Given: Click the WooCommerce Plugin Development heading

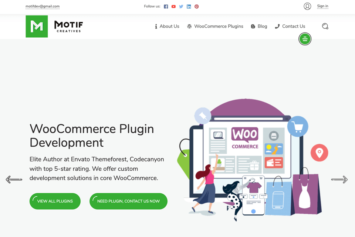Looking at the screenshot, I should 92,136.
